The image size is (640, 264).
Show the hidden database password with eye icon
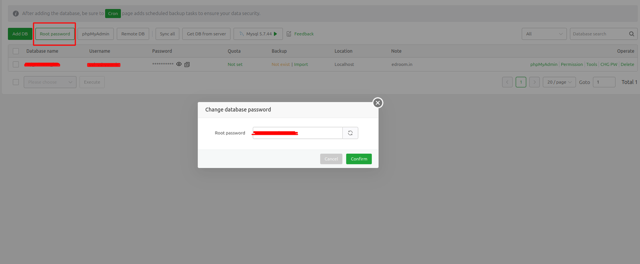pos(179,64)
